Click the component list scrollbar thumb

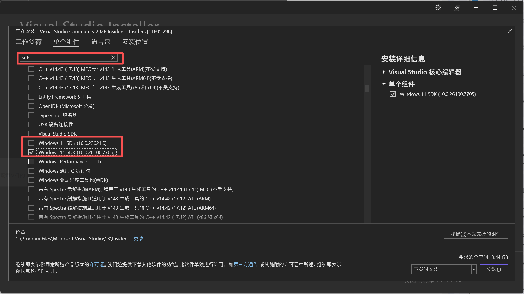click(x=367, y=88)
